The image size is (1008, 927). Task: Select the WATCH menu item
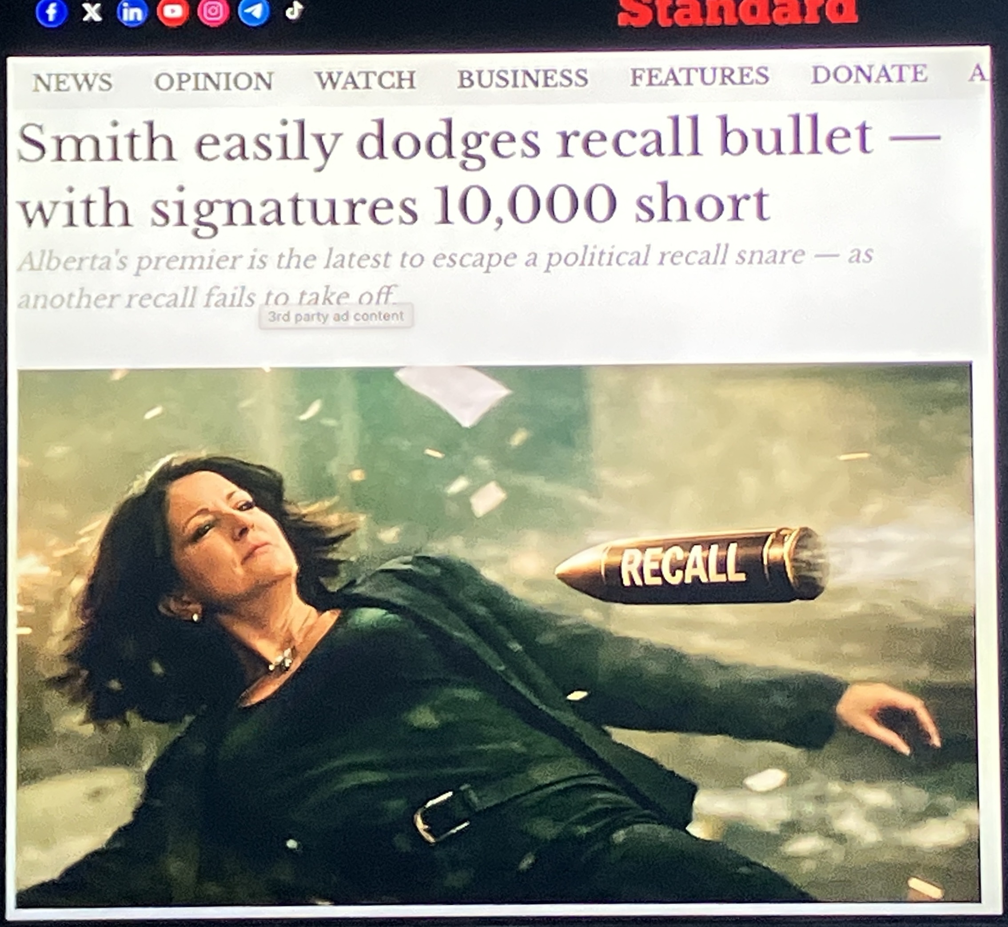pos(365,80)
